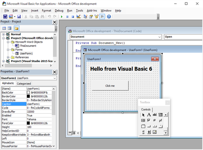The height and width of the screenshot is (150, 203).
Task: Switch to the Categorized properties tab
Action: (x=24, y=84)
